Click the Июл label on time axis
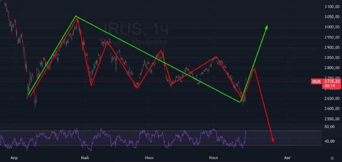This screenshot has height=162, width=342. tap(213, 157)
